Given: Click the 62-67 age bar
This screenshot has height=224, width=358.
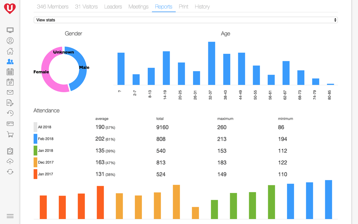Looking at the screenshot, I should (x=286, y=73).
